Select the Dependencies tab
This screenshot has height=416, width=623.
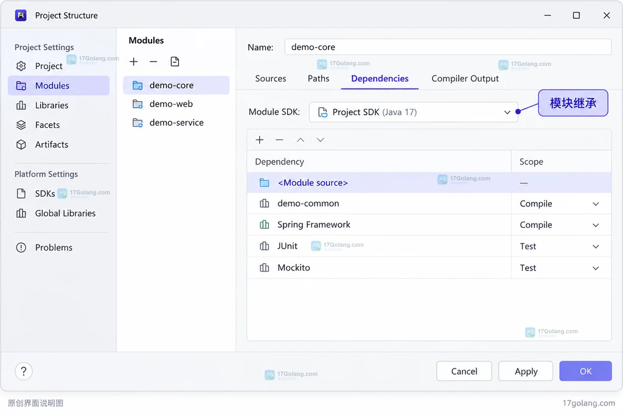coord(380,79)
